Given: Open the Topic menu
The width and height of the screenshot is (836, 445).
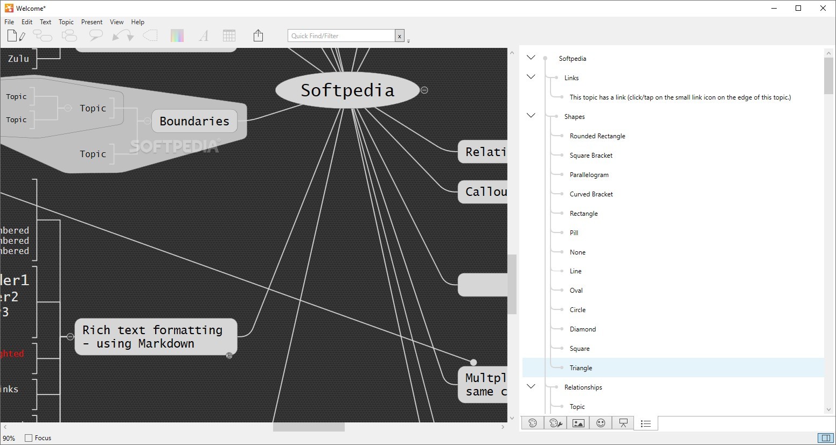Looking at the screenshot, I should pos(66,22).
